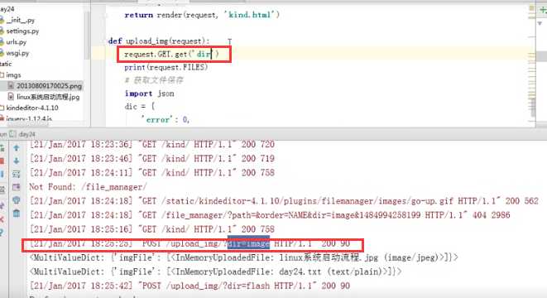
Task: Click the file_manager 404 log line
Action: [270, 215]
